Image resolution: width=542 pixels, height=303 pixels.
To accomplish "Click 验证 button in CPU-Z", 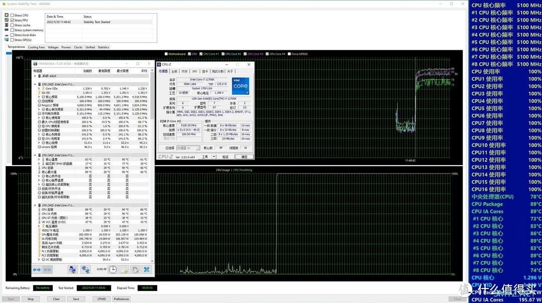I will (x=225, y=157).
